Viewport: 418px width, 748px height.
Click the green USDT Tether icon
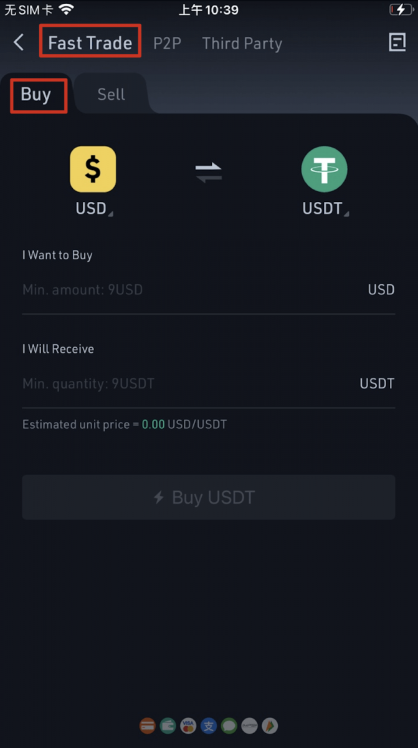click(325, 168)
